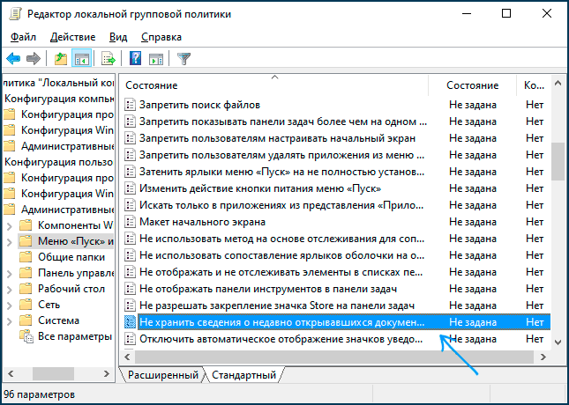Click the Back arrow toolbar icon
Viewport: 569px width, 405px height.
tap(13, 58)
